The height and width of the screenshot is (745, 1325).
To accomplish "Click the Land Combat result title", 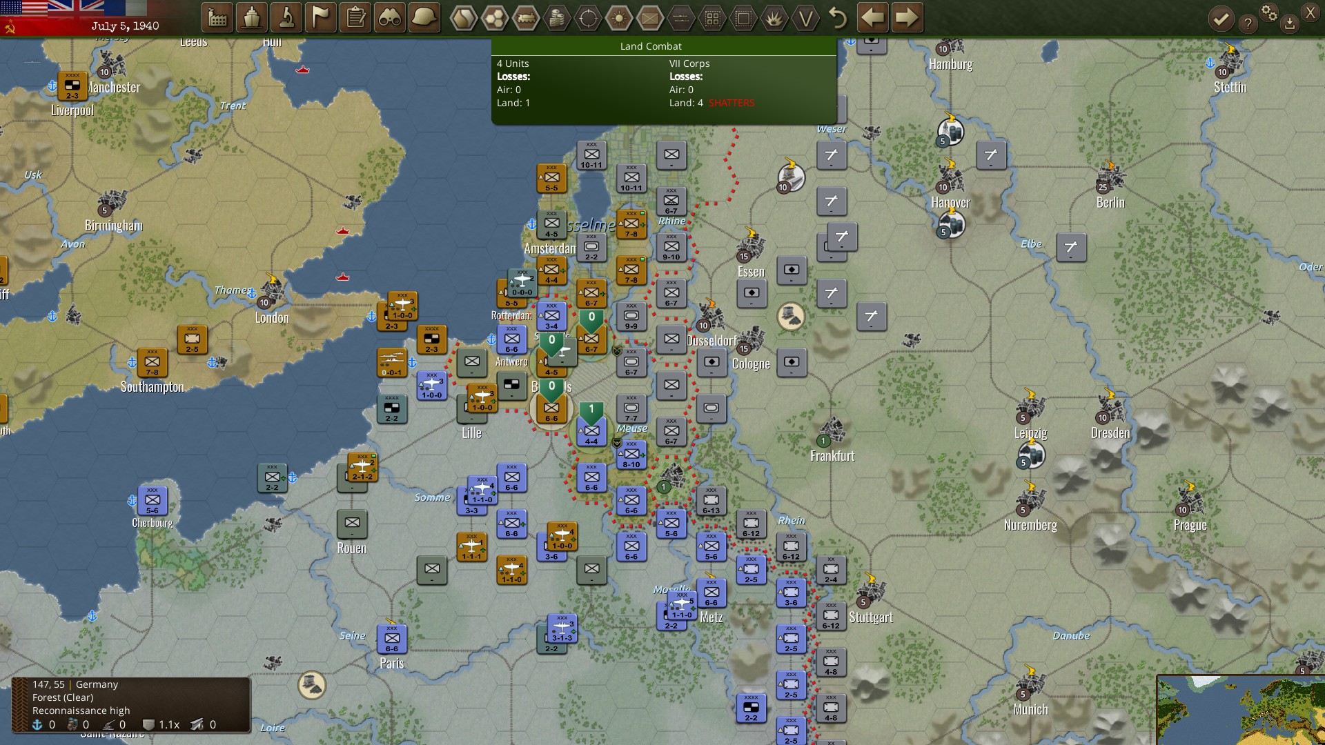I will (651, 46).
